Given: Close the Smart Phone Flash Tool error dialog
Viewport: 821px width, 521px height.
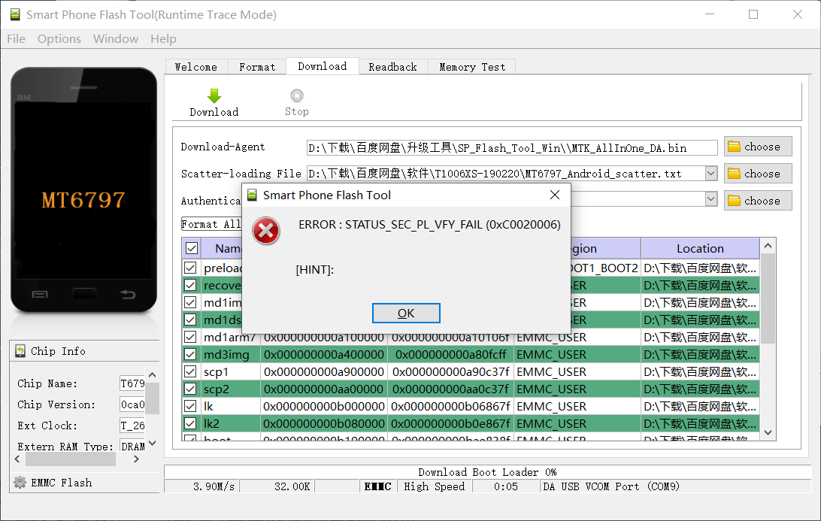Looking at the screenshot, I should [555, 195].
